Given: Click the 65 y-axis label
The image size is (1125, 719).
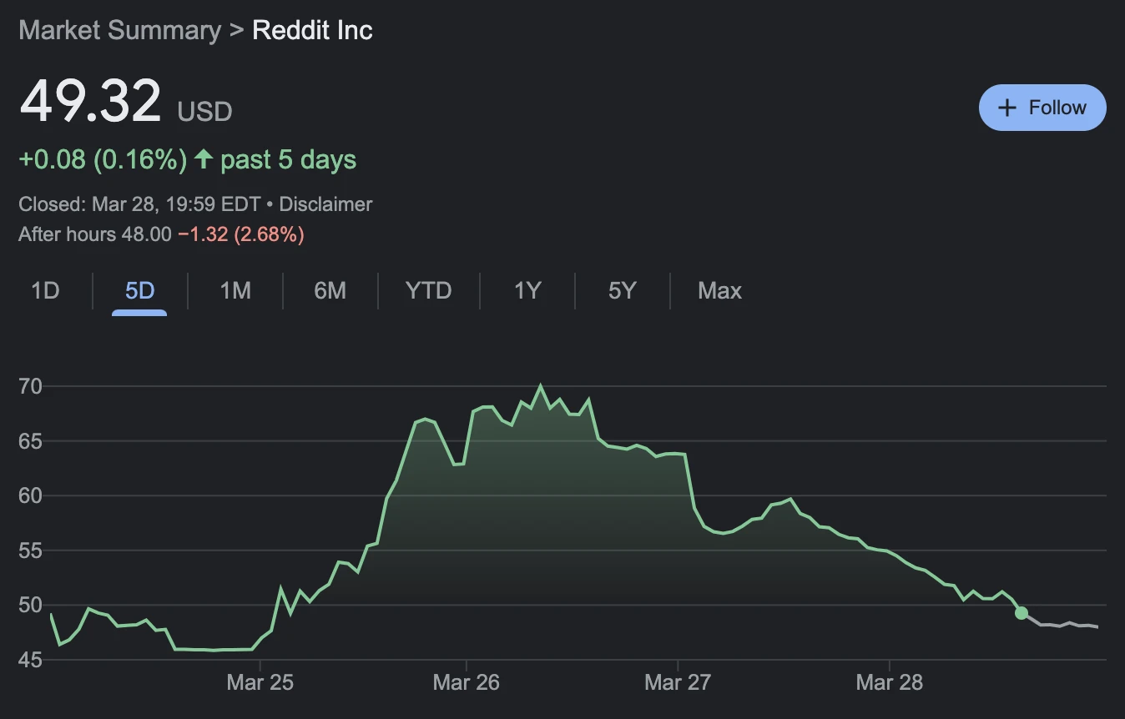Looking at the screenshot, I should tap(30, 441).
